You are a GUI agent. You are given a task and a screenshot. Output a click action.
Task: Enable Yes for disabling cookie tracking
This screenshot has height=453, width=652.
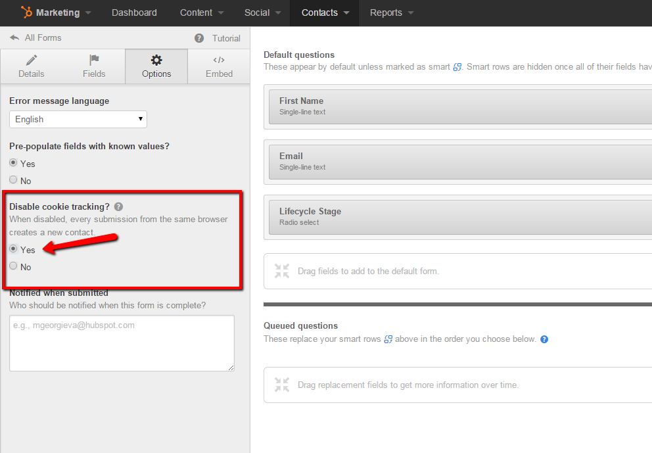click(x=14, y=250)
